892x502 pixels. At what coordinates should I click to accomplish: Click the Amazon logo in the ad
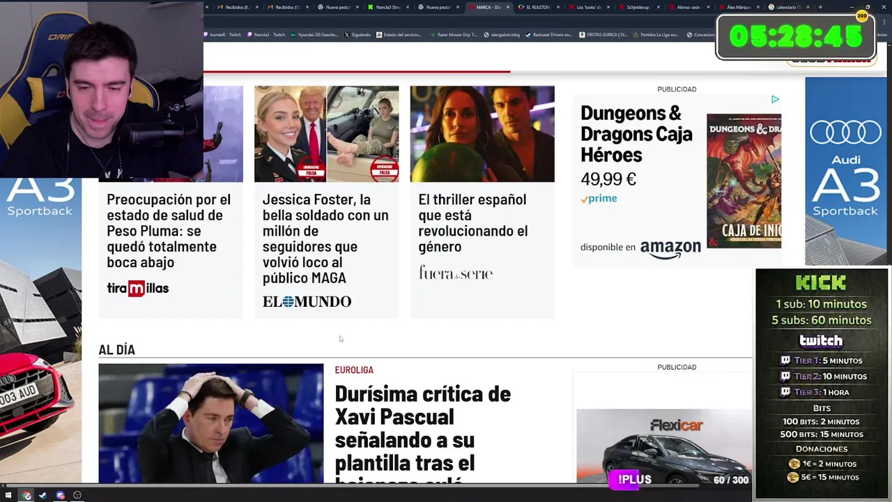670,249
